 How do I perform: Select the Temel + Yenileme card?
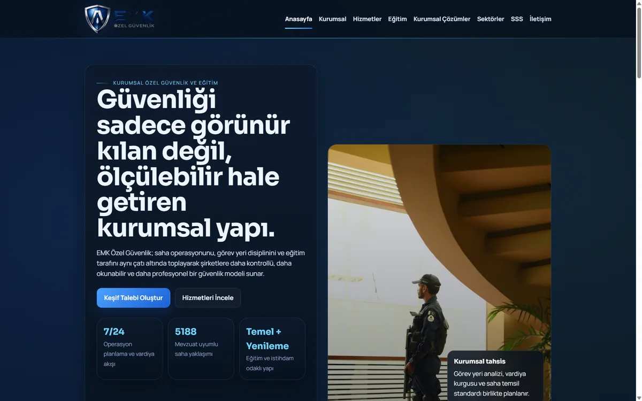pyautogui.click(x=272, y=349)
